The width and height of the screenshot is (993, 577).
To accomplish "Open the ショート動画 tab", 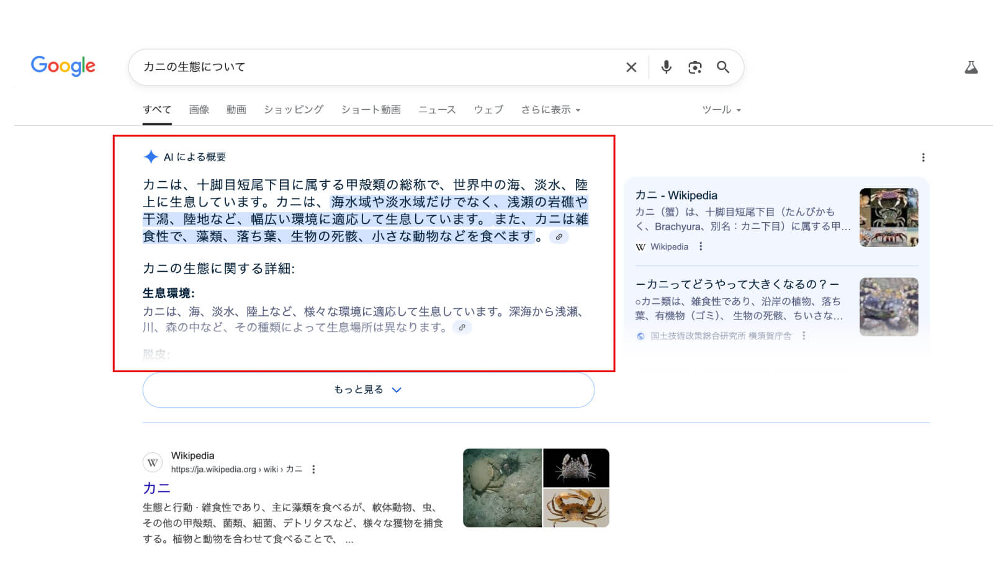I will (x=371, y=110).
